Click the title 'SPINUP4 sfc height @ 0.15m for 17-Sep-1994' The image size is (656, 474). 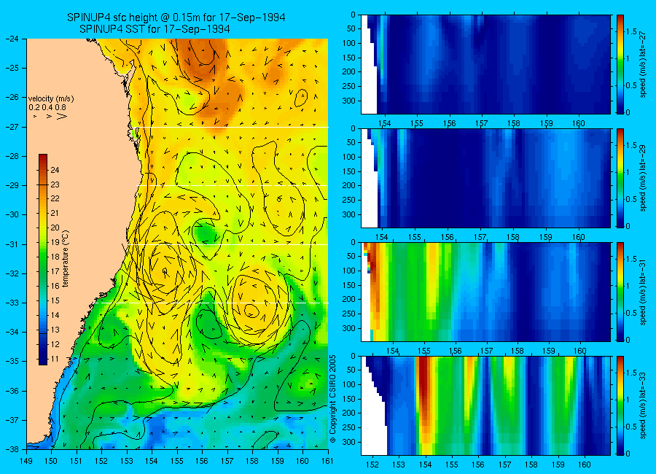(176, 18)
